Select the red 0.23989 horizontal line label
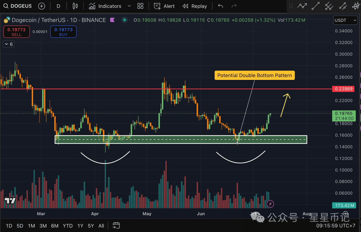This screenshot has width=361, height=232. pos(343,89)
